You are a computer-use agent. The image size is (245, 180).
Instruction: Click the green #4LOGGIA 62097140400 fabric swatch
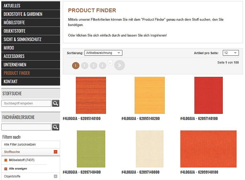(x=91, y=149)
